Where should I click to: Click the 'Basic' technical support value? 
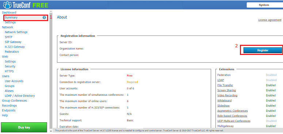point(130,120)
